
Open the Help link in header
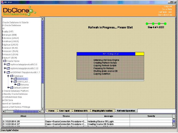click(167, 9)
